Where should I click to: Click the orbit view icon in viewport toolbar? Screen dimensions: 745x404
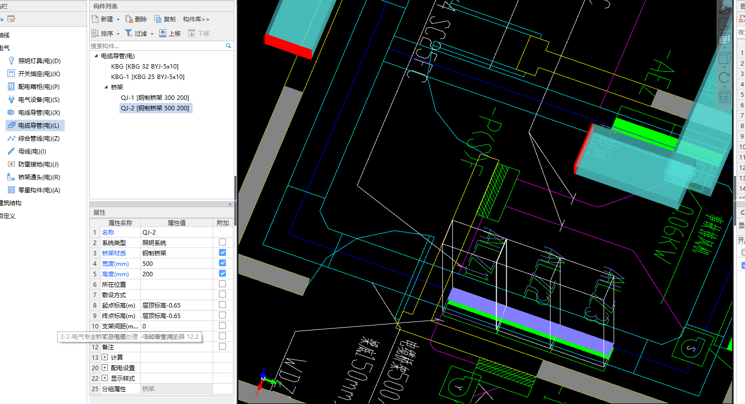[x=725, y=10]
